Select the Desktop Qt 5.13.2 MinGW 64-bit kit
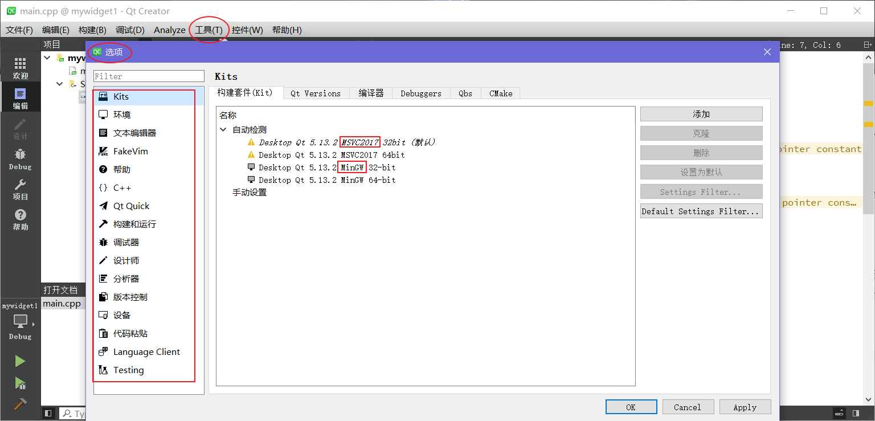Screen dimensions: 875x421 (x=327, y=180)
